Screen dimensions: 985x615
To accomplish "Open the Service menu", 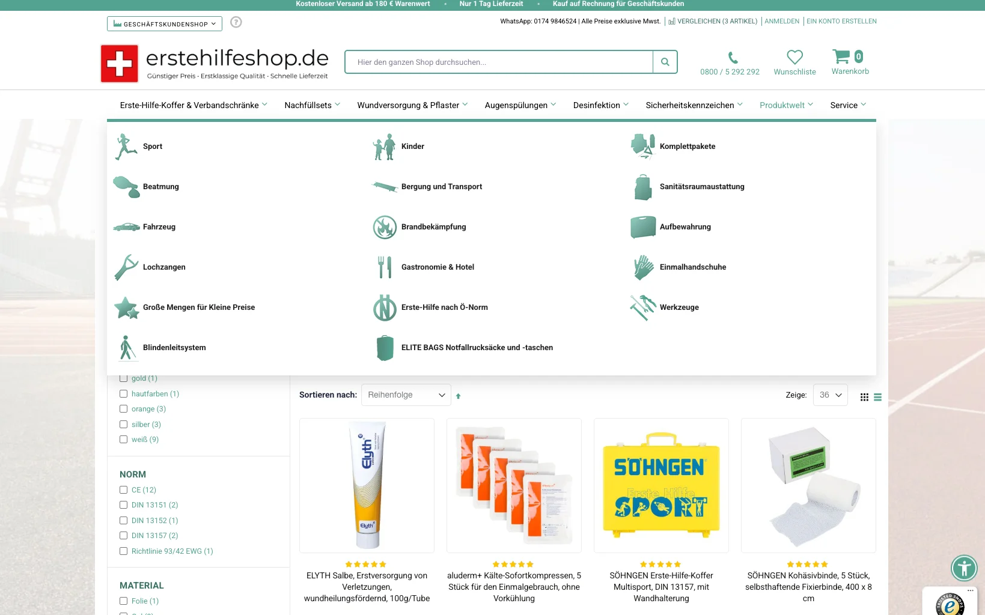I will point(848,105).
